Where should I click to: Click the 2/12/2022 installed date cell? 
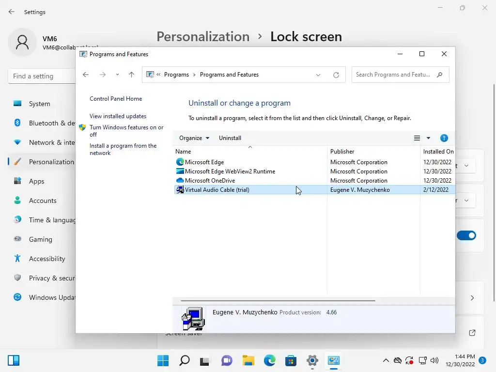coord(435,190)
